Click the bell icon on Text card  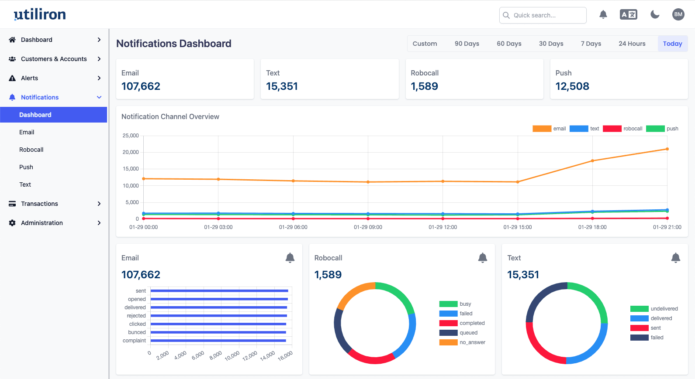tap(676, 258)
